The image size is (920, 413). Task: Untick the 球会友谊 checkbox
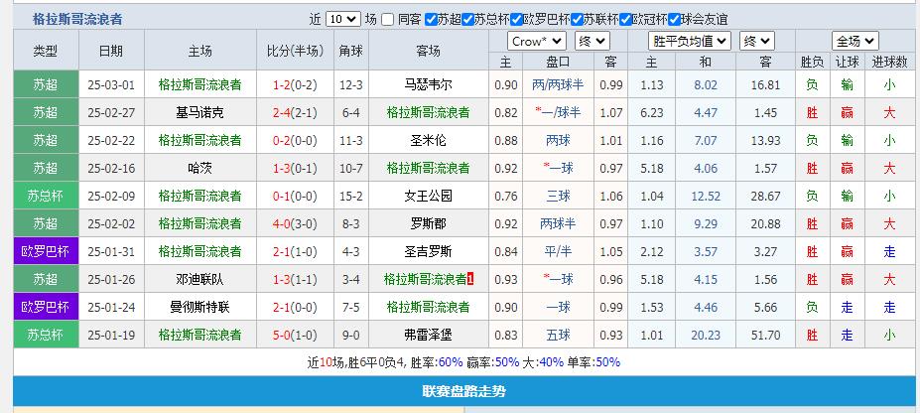(674, 19)
